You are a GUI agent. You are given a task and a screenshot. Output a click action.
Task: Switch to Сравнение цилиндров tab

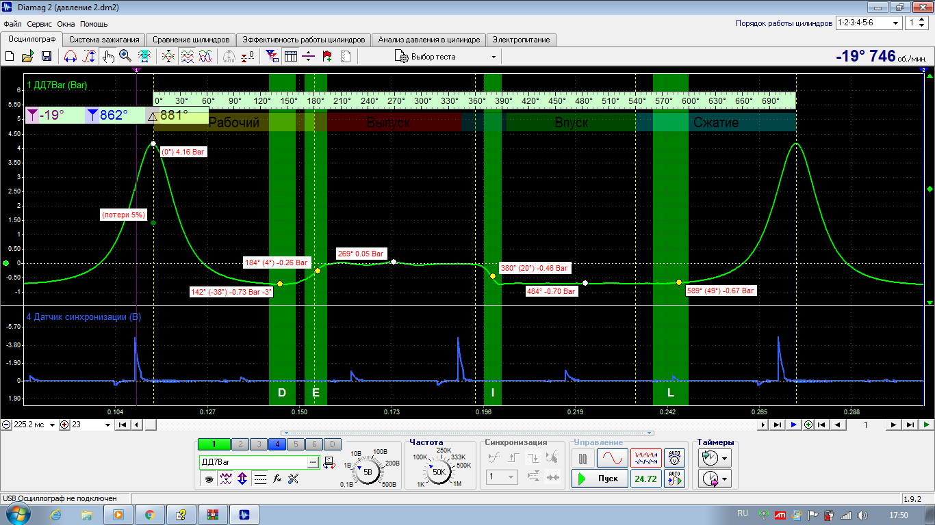point(191,40)
